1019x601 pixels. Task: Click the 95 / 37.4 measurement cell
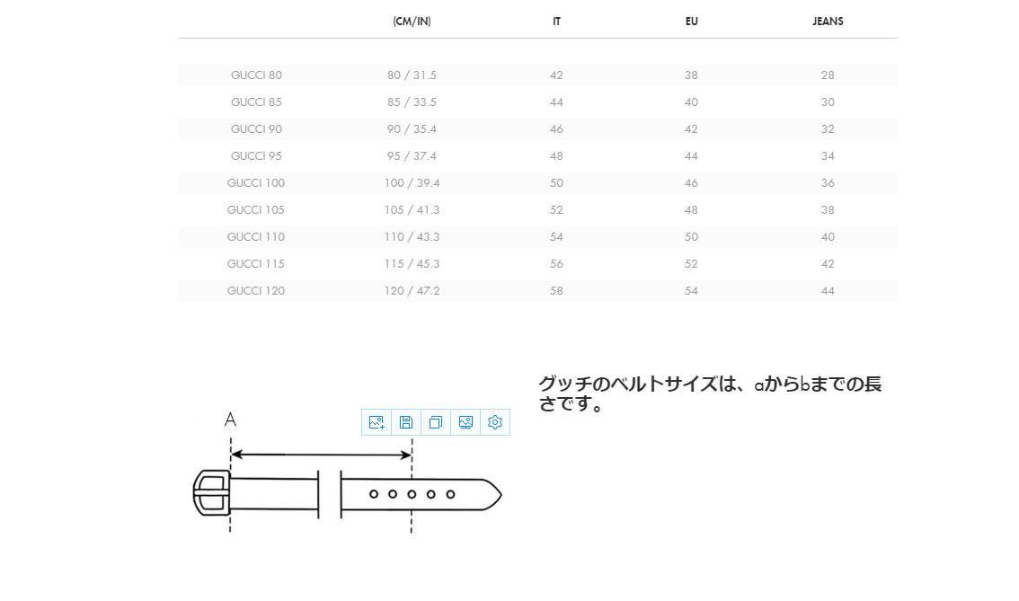click(412, 156)
